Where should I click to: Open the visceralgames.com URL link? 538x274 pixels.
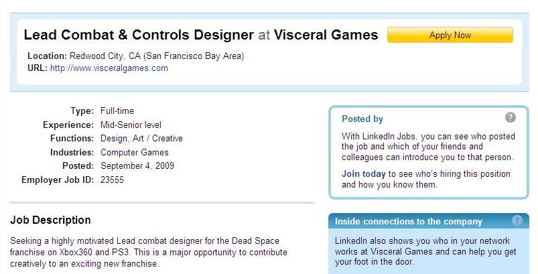[109, 68]
